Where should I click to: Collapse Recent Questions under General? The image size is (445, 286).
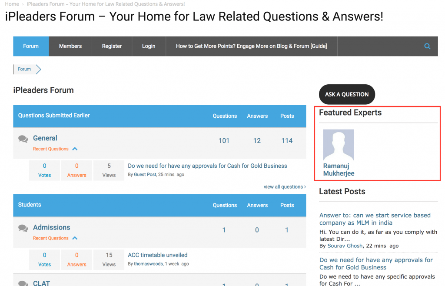pos(74,148)
